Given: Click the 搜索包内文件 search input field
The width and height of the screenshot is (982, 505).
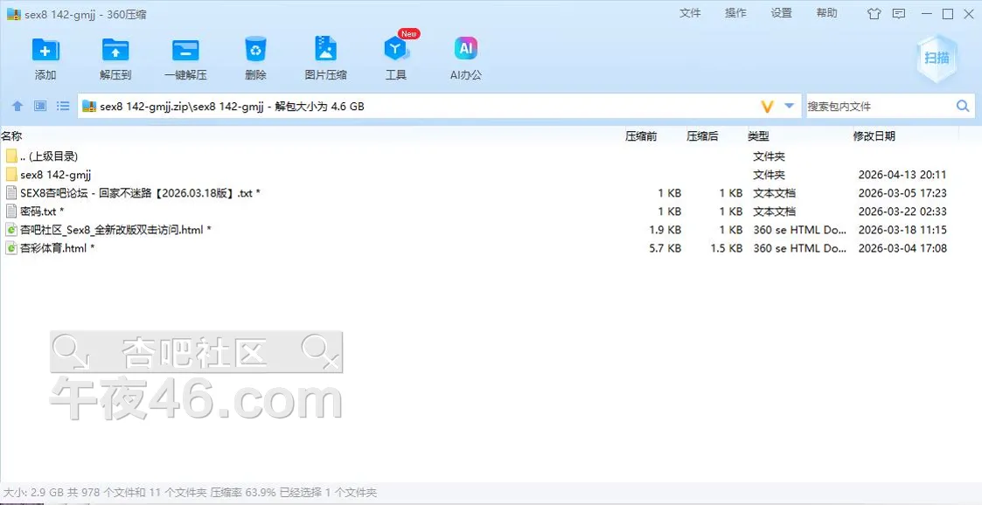Looking at the screenshot, I should 877,107.
